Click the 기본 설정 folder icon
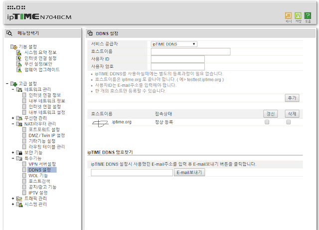319x230 pixels. pyautogui.click(x=14, y=47)
